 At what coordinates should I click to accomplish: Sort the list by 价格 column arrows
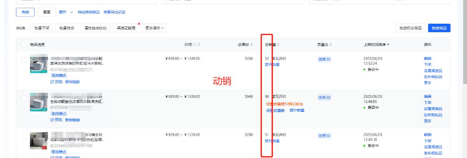coord(199,45)
